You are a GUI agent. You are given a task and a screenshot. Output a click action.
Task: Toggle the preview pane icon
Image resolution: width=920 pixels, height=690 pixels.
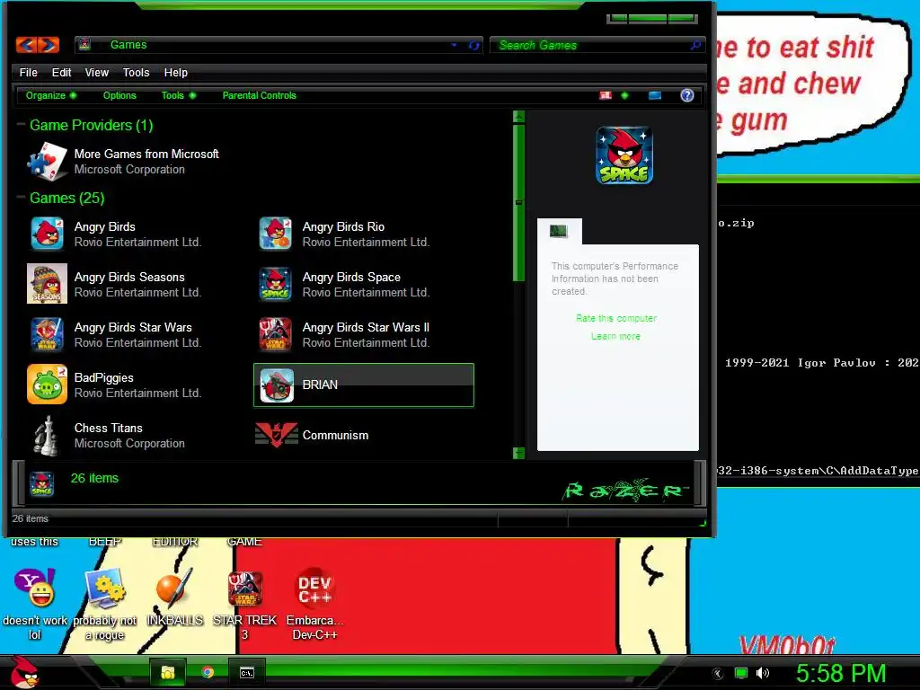[x=655, y=95]
